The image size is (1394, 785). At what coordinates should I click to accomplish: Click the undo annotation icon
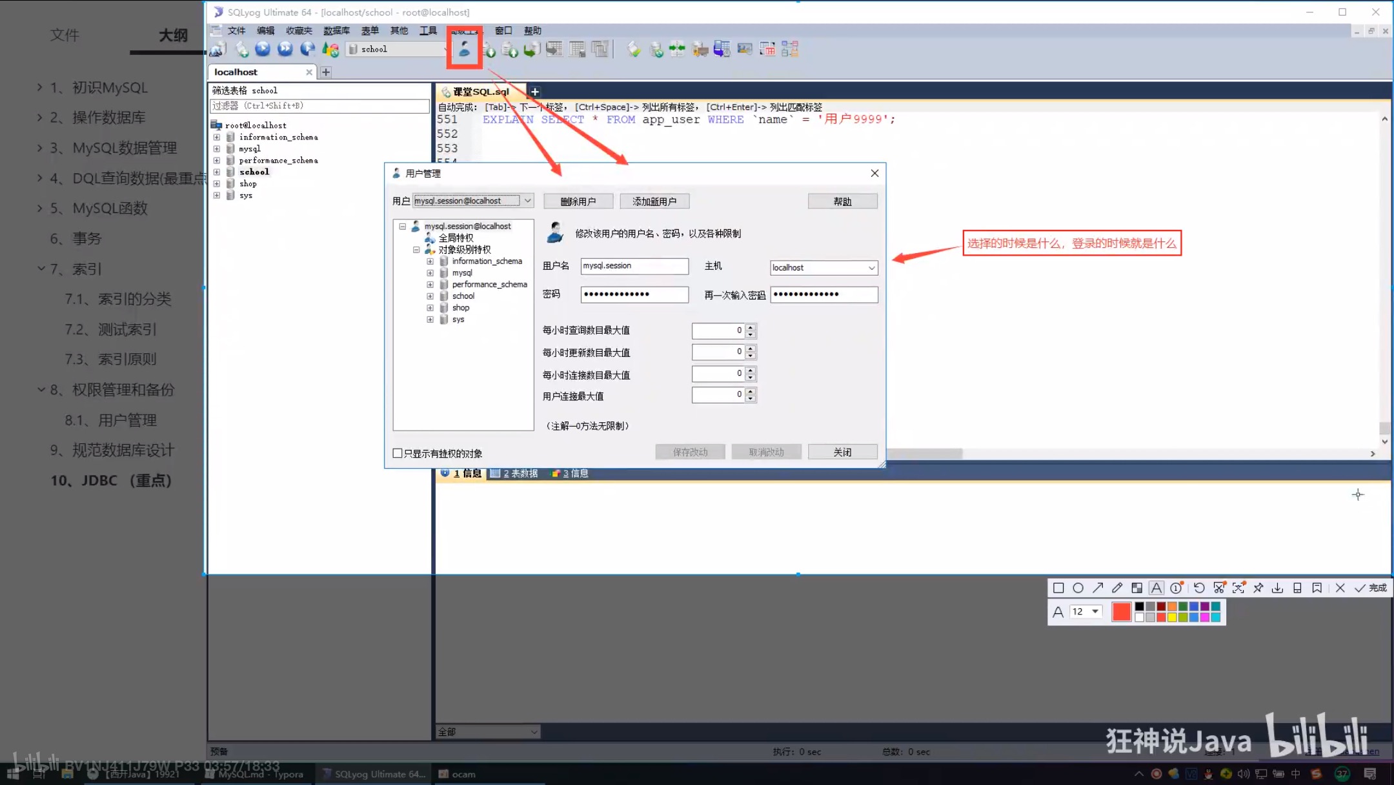click(1199, 587)
